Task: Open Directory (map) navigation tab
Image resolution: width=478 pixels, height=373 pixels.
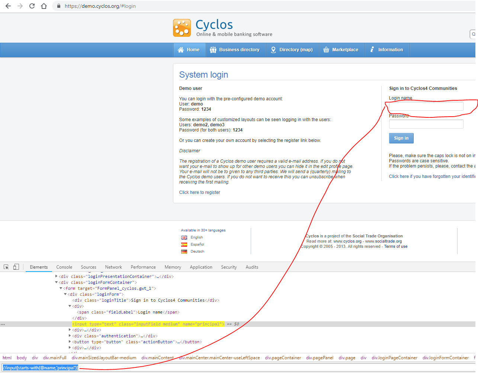Action: [x=292, y=50]
